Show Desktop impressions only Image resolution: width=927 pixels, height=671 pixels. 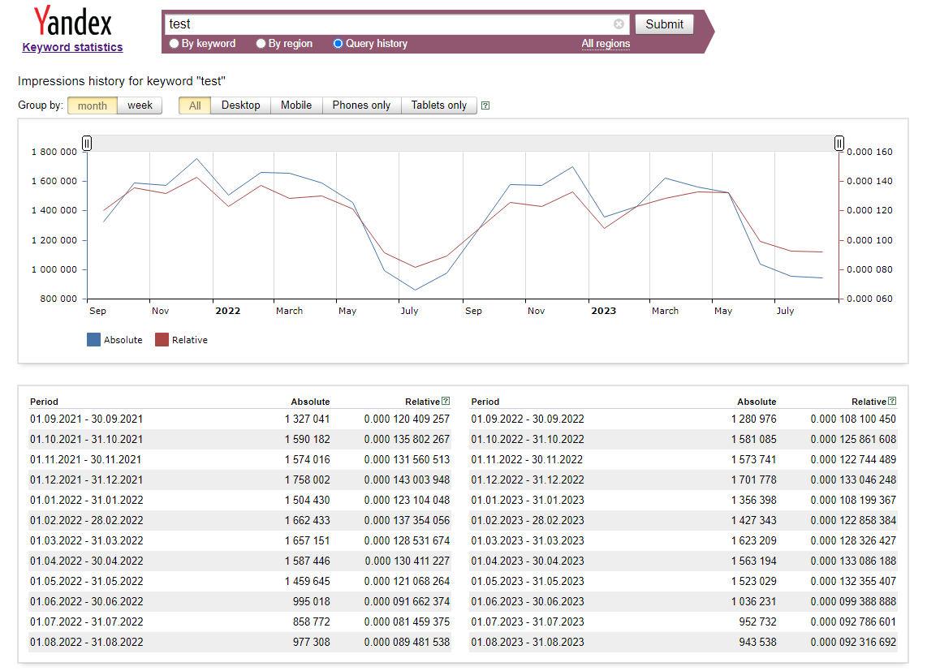(242, 105)
